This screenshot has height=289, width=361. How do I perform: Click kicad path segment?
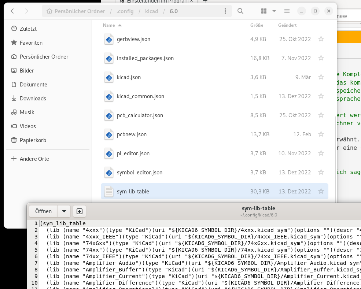point(151,11)
